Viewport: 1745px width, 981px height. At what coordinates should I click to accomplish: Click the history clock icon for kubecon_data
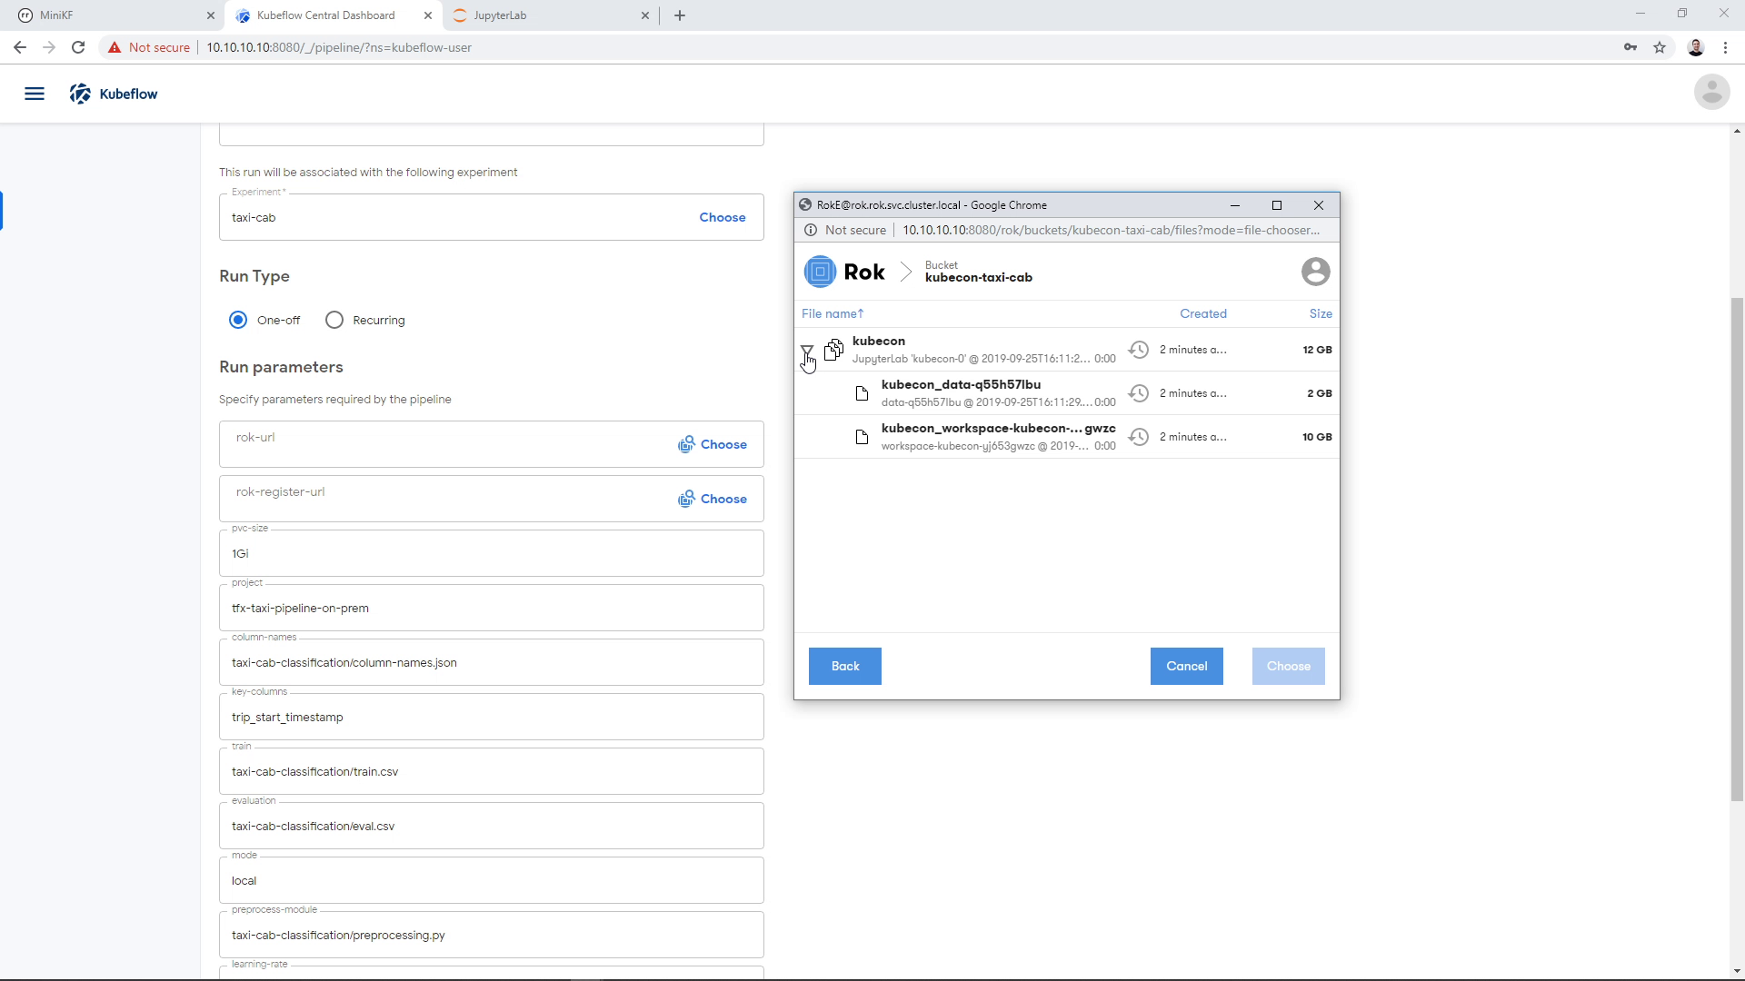[1139, 393]
